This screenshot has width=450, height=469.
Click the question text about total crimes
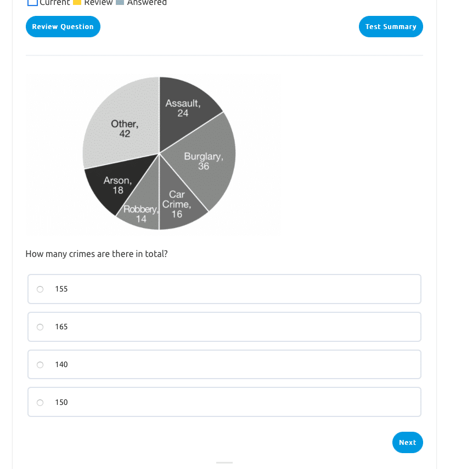pyautogui.click(x=97, y=254)
